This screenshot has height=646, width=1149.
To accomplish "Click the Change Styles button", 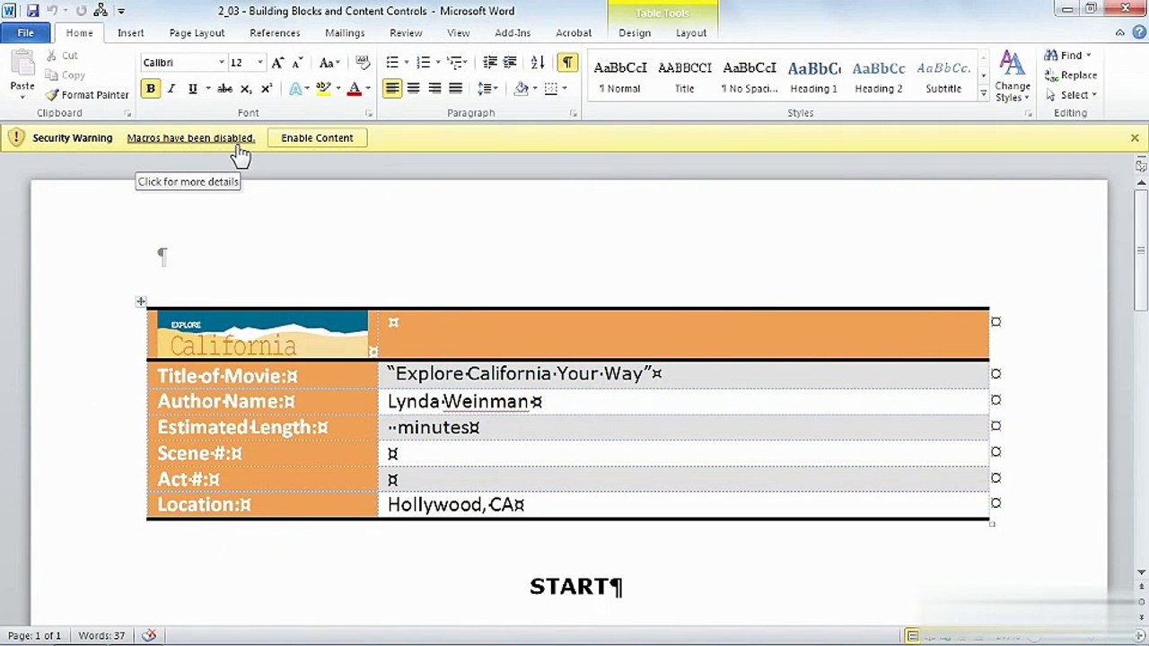I will point(1012,77).
